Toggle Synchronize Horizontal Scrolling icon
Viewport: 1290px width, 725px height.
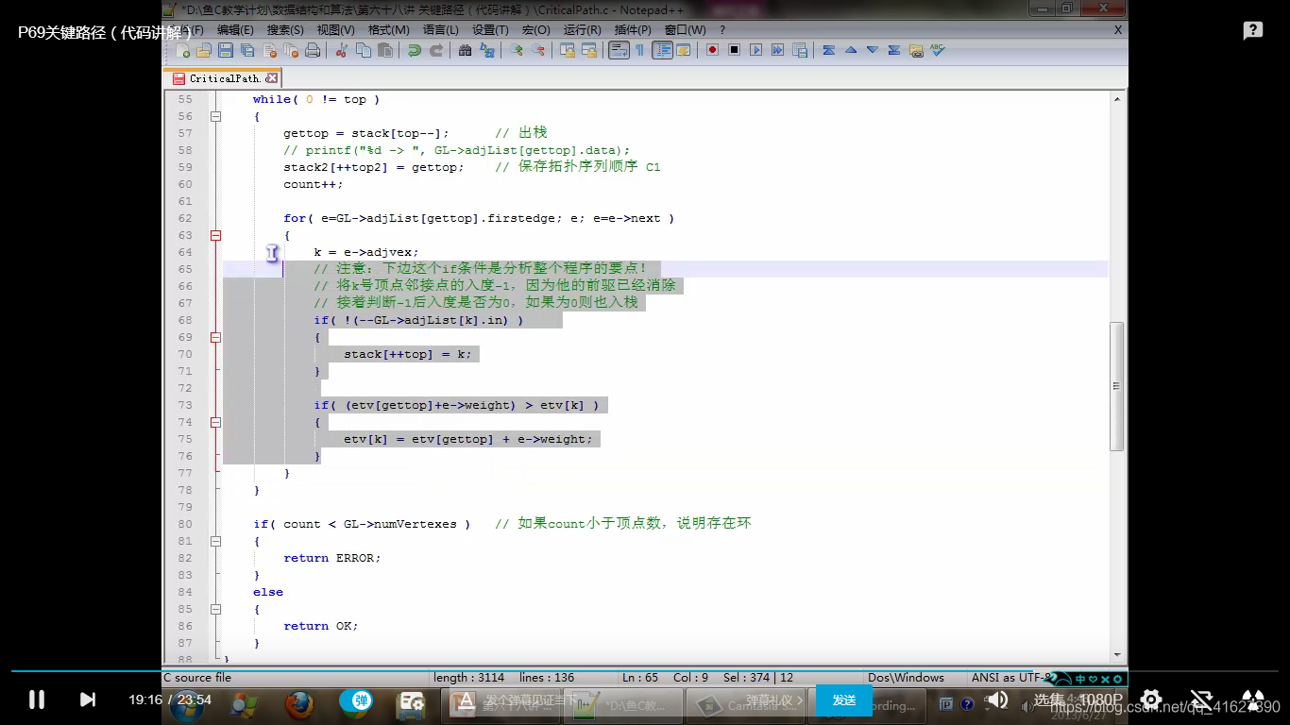pos(589,50)
